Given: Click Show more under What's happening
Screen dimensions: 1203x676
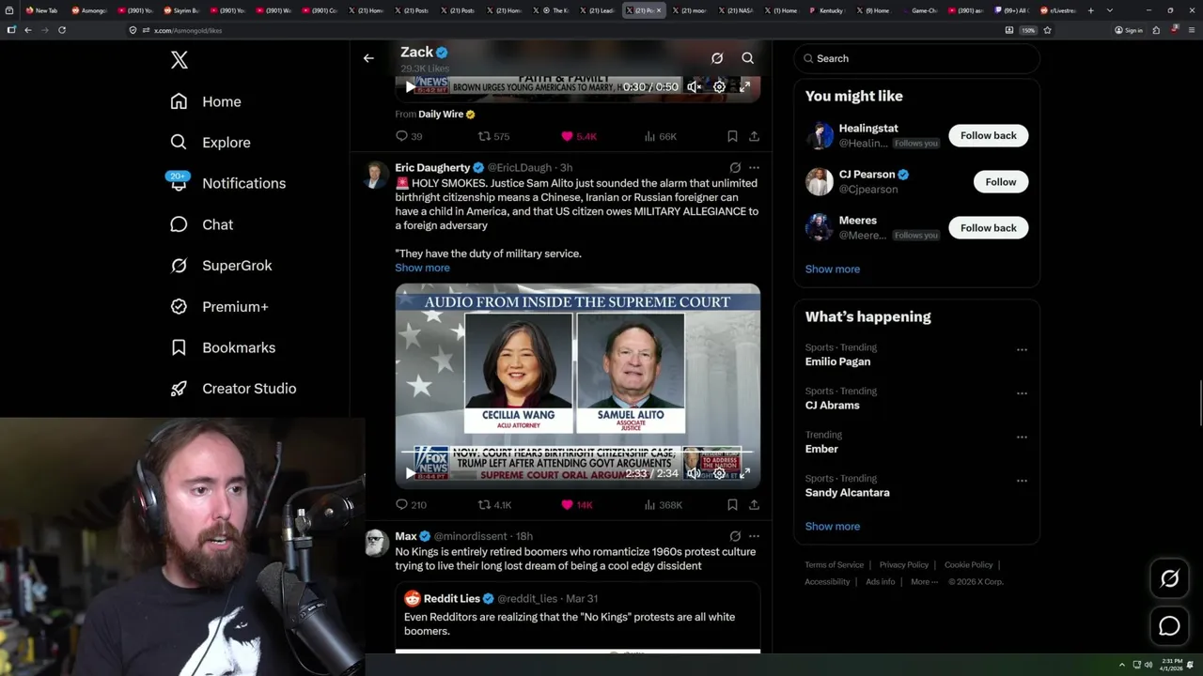Looking at the screenshot, I should [833, 527].
